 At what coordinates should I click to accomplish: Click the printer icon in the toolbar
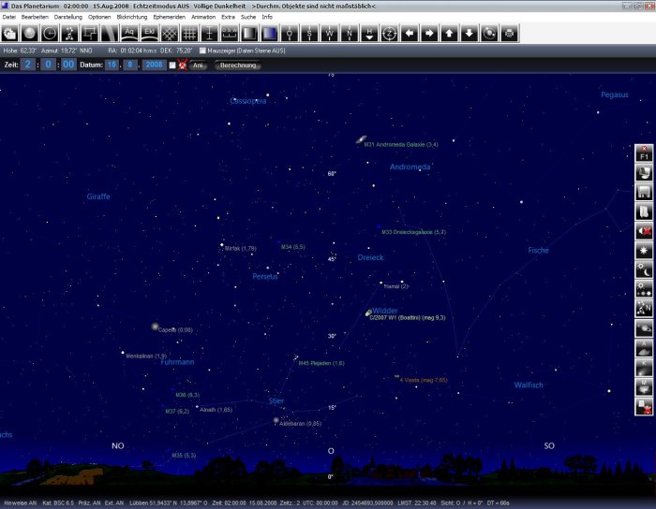coord(509,34)
